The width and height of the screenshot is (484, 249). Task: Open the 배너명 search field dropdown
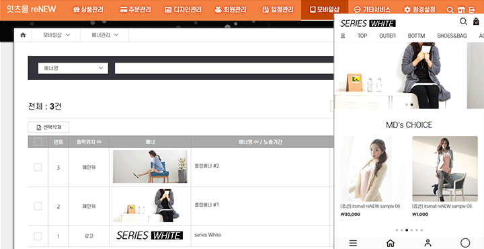73,68
